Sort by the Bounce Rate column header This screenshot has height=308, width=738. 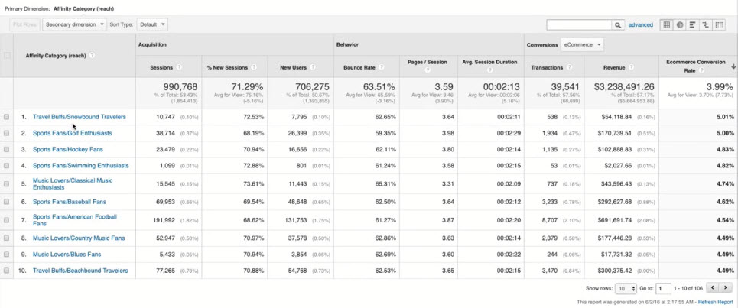(x=359, y=67)
